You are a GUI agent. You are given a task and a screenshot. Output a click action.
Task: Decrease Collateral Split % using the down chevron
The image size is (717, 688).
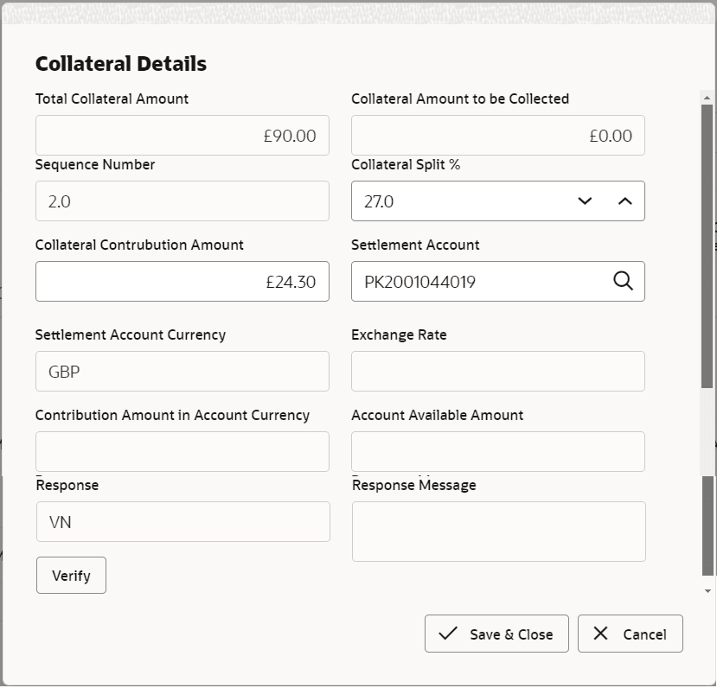pyautogui.click(x=585, y=201)
